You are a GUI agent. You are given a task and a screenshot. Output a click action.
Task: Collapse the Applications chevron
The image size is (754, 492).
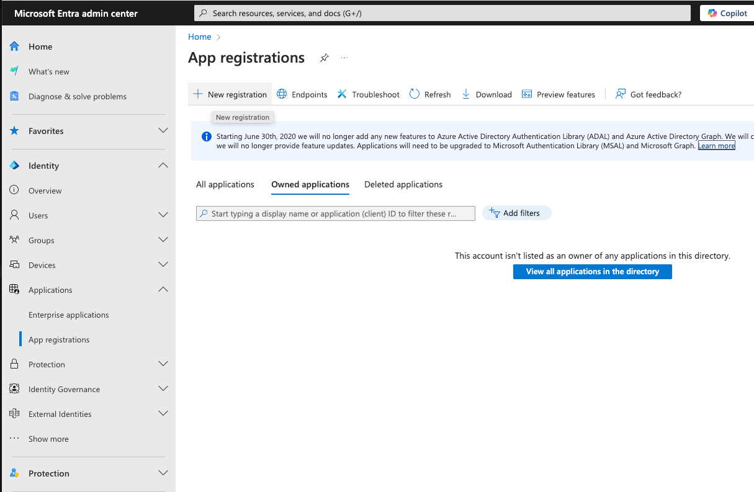[163, 290]
